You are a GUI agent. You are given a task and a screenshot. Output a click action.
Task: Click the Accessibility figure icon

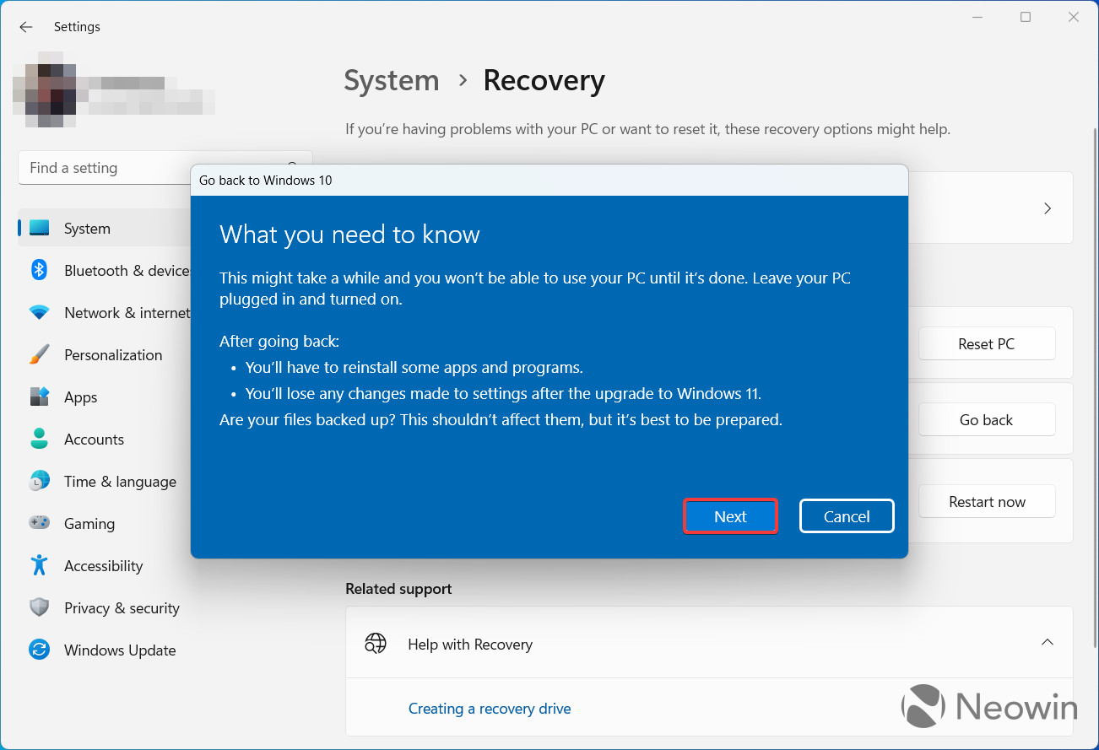tap(40, 566)
